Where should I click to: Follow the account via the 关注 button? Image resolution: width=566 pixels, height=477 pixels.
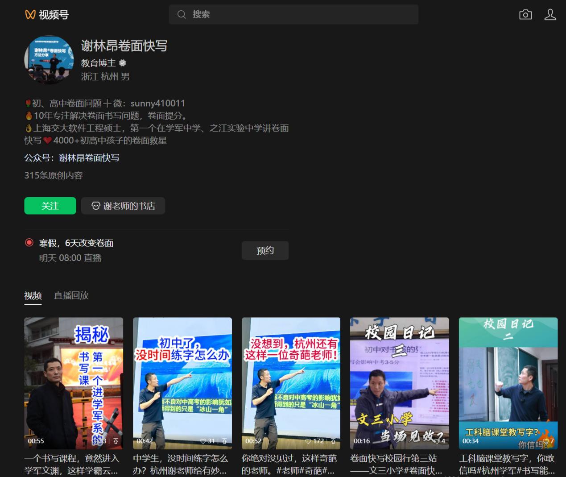pos(50,206)
